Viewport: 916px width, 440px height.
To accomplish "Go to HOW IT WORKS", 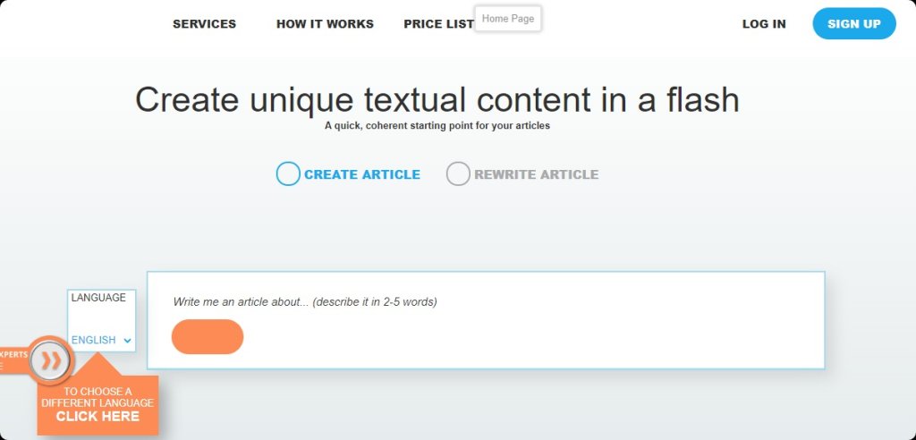I will (x=325, y=24).
